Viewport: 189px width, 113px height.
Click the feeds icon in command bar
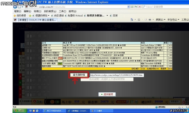[x=139, y=20]
